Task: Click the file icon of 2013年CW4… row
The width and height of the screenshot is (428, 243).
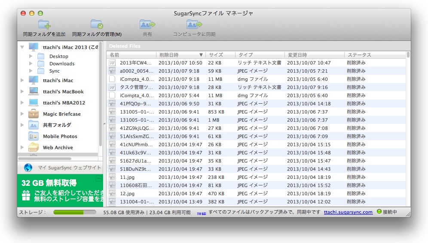Action: tap(112, 63)
